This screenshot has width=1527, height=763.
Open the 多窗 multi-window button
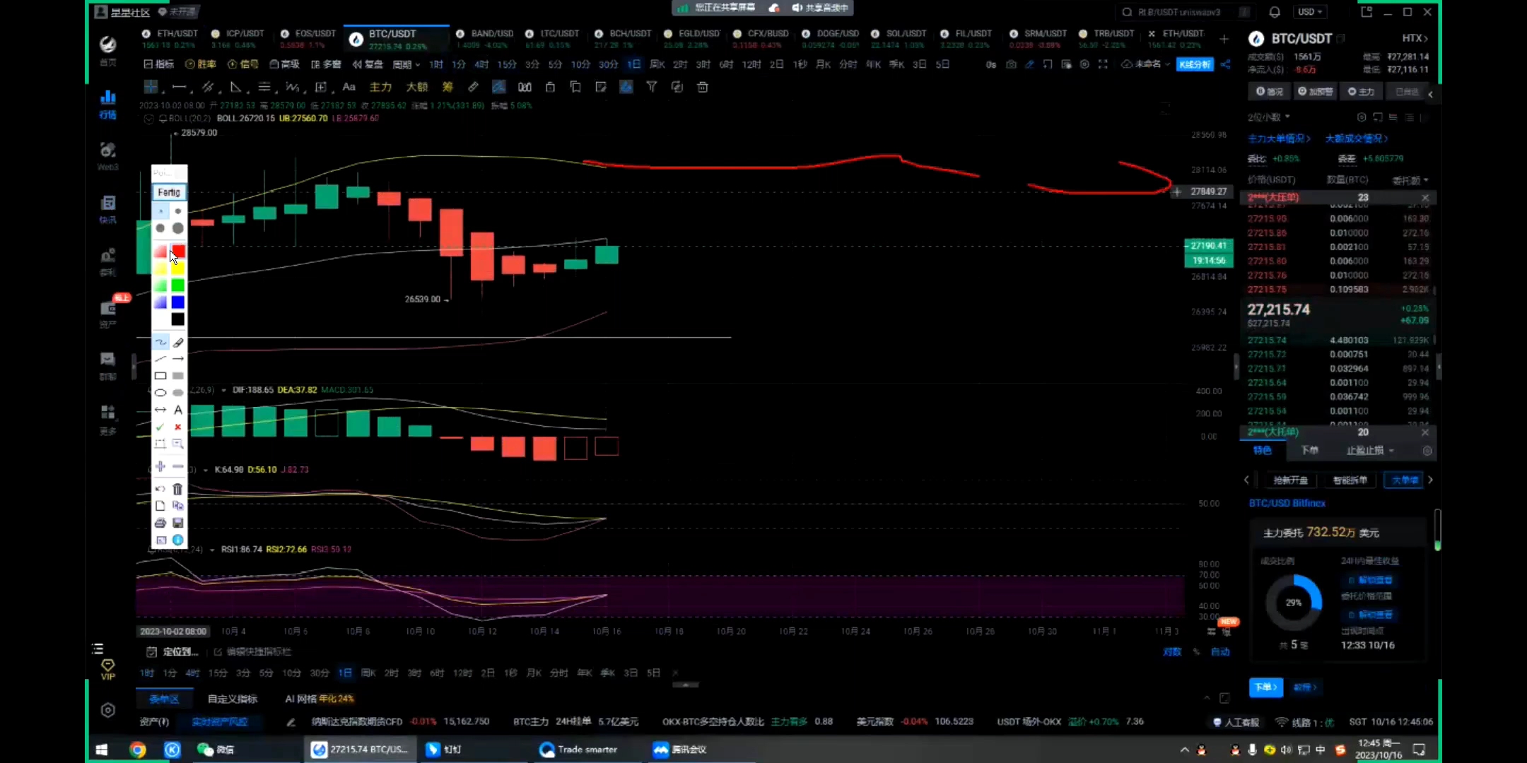(x=326, y=64)
